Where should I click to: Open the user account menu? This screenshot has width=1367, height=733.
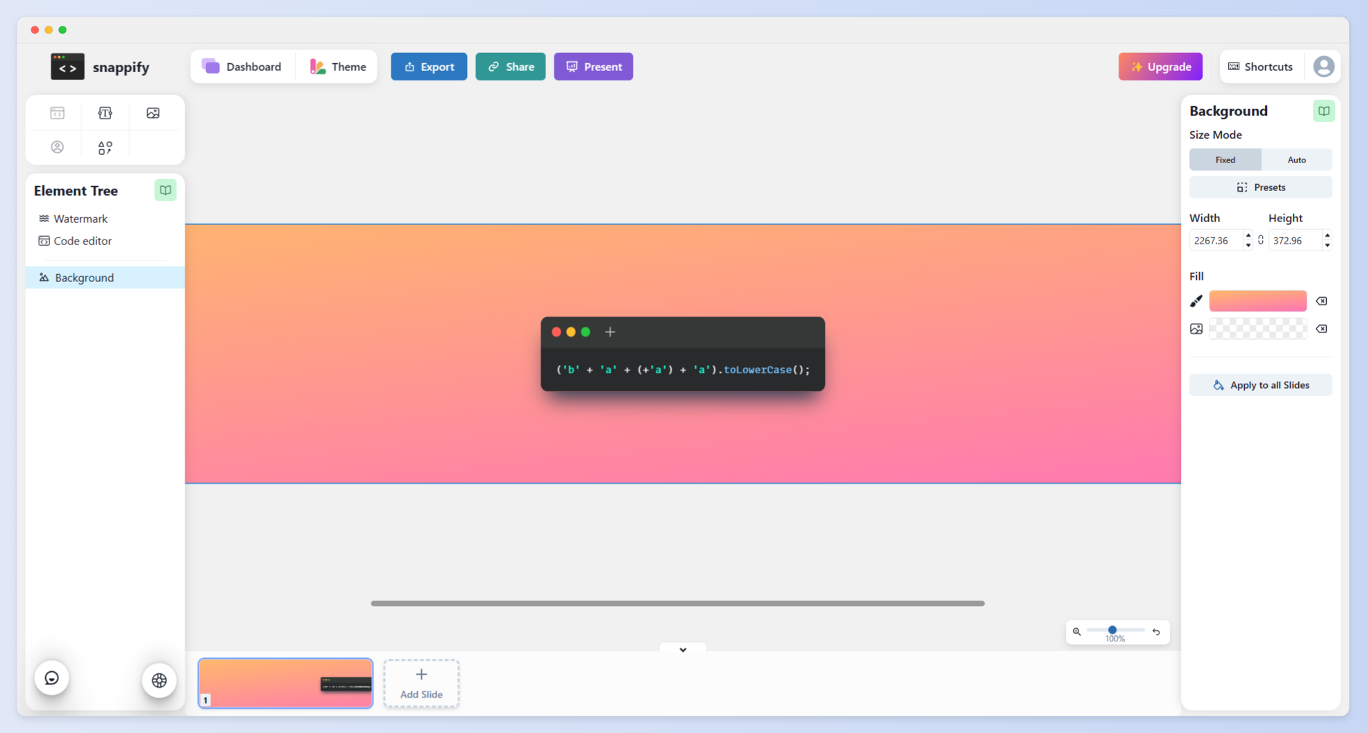pyautogui.click(x=1323, y=67)
